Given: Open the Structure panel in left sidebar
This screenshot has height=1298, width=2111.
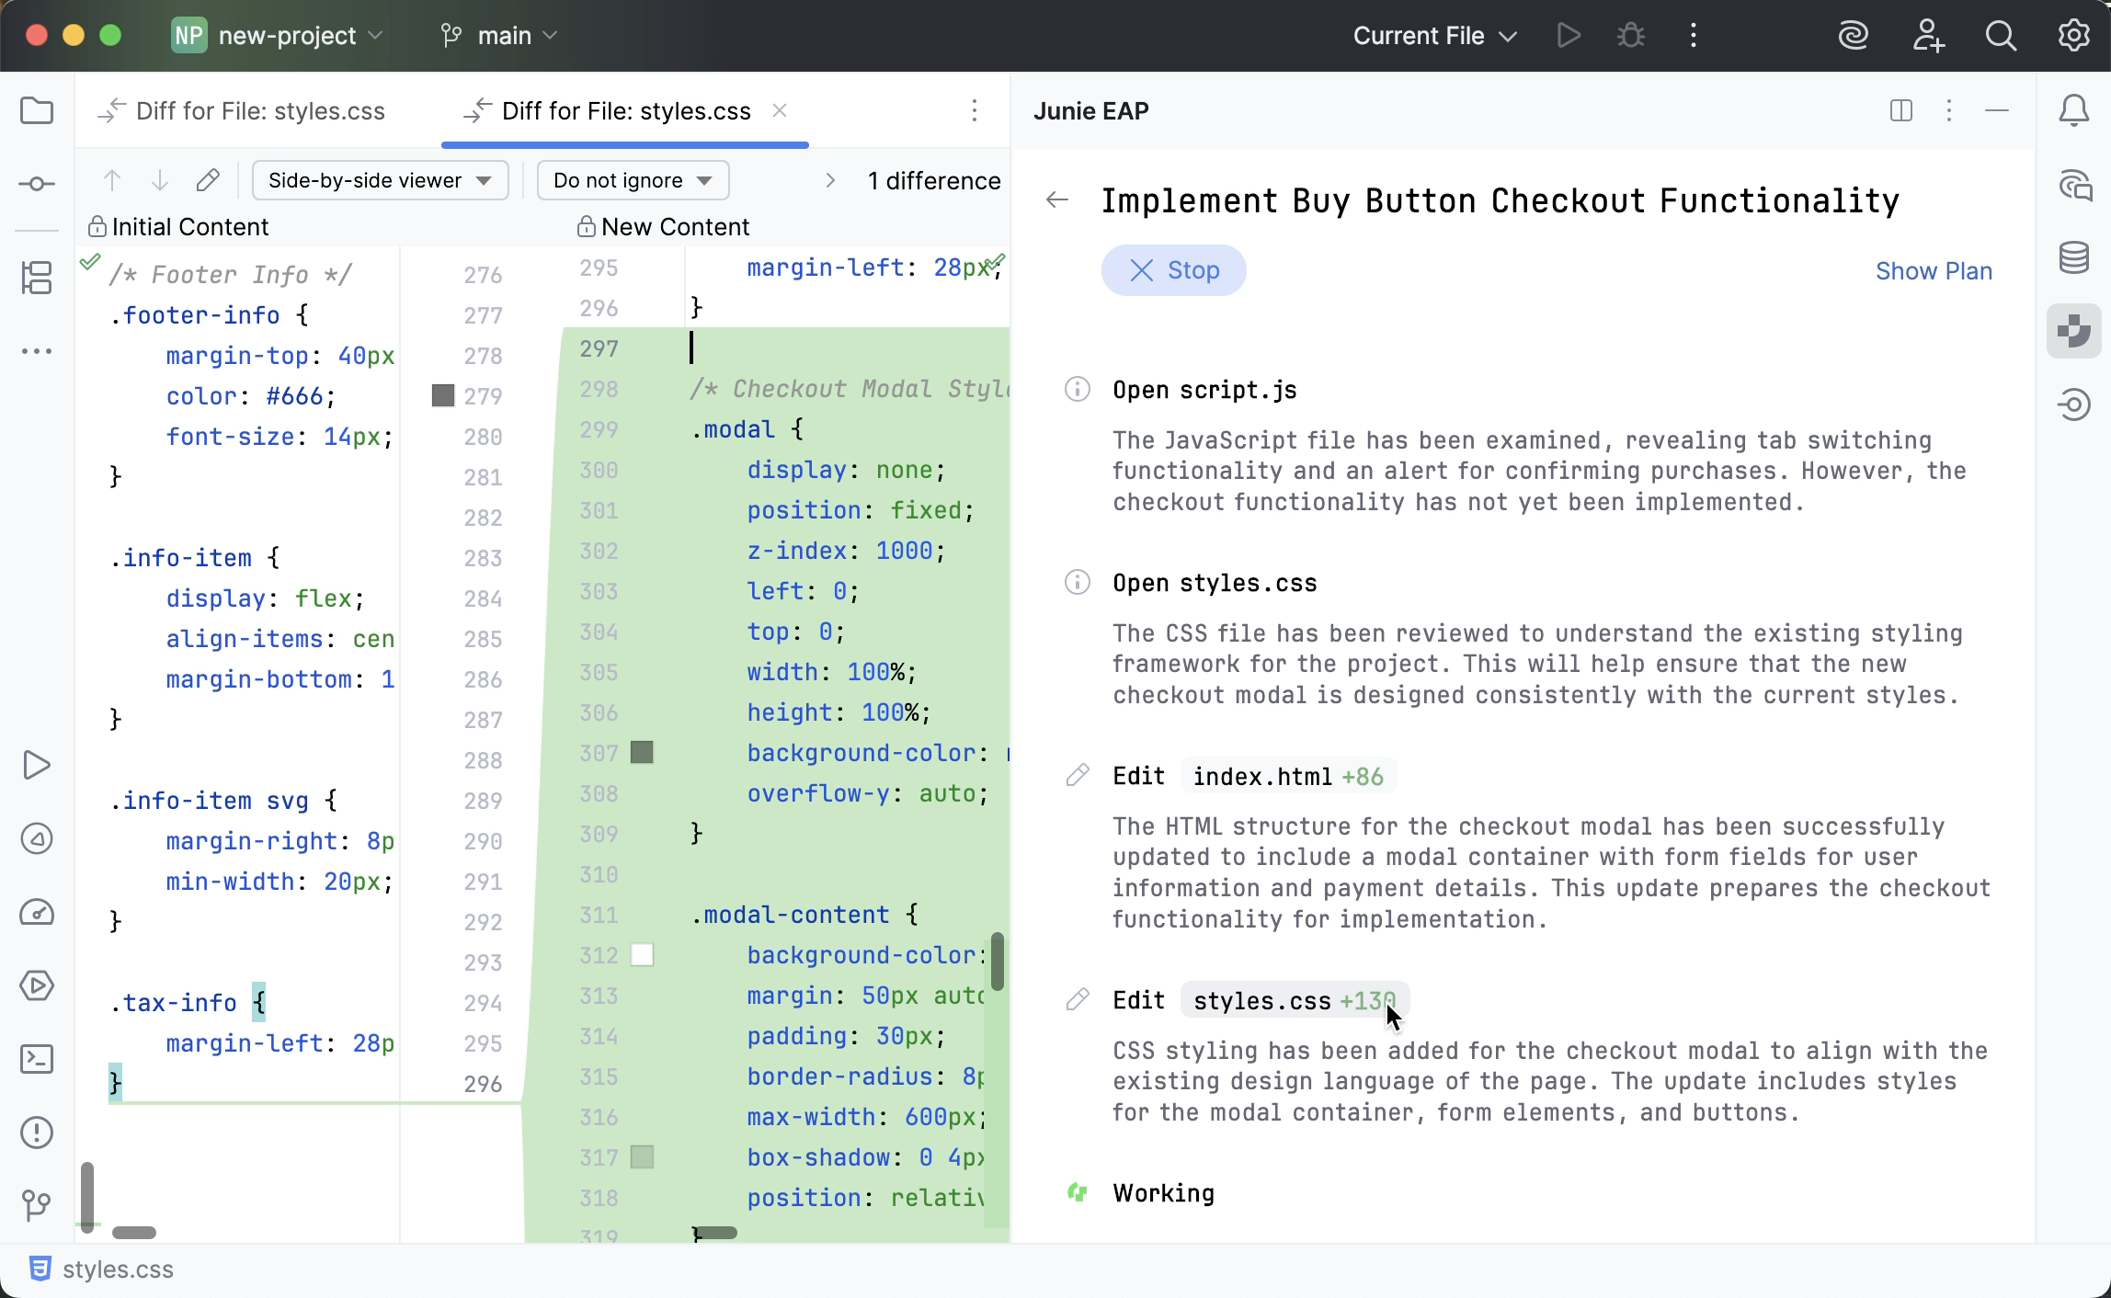Looking at the screenshot, I should tap(37, 278).
